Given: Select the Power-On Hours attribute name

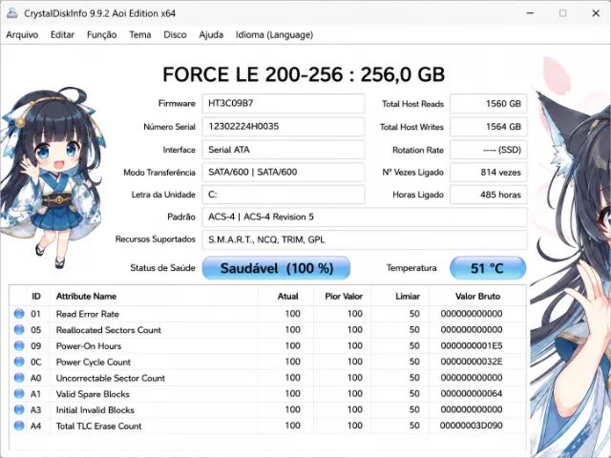Looking at the screenshot, I should pos(89,345).
